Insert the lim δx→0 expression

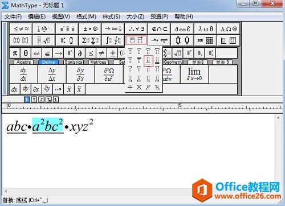pos(194,74)
